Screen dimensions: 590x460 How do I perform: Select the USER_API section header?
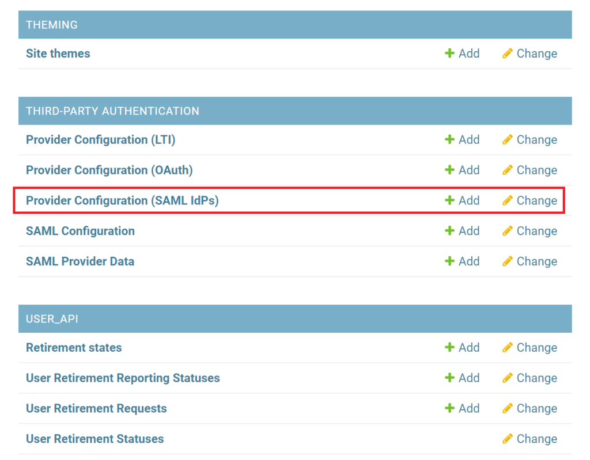[52, 319]
